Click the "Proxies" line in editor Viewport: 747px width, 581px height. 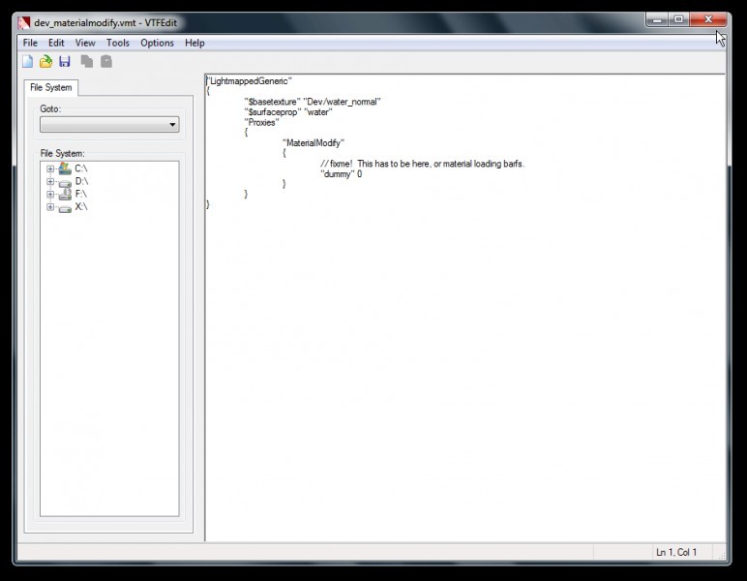click(x=261, y=122)
